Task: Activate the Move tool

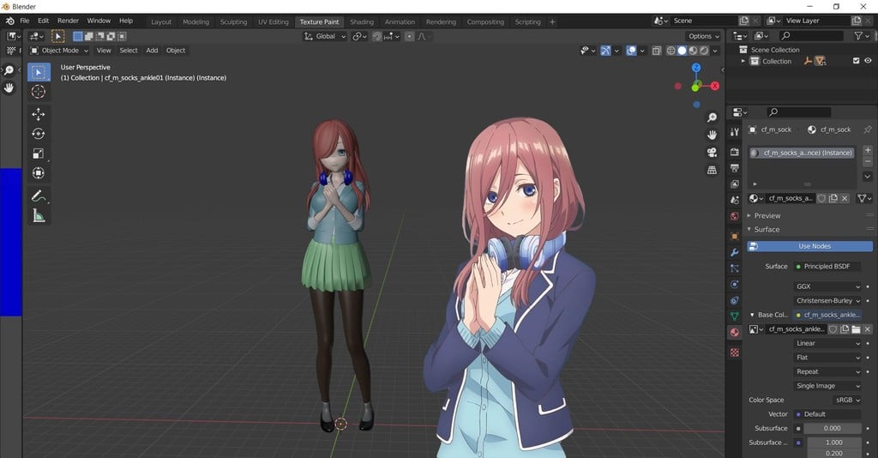Action: pos(39,114)
